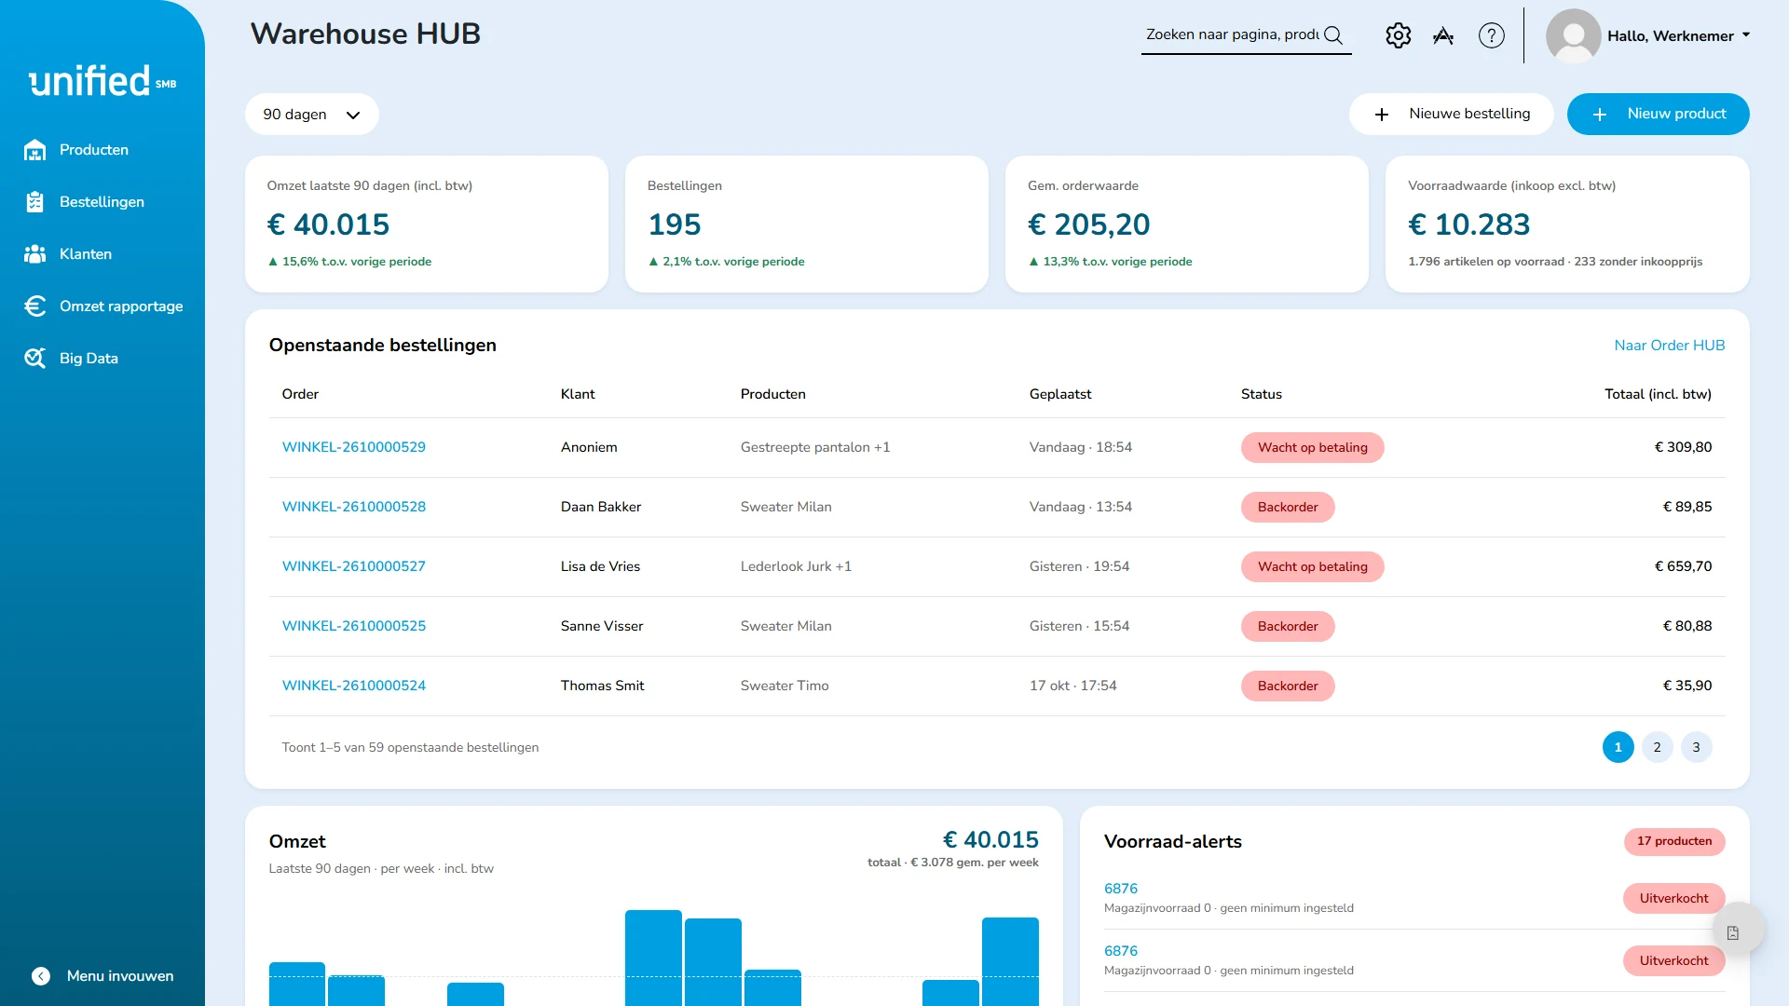Click the search magnifier icon
Screen dimensions: 1789x1006
(1333, 35)
